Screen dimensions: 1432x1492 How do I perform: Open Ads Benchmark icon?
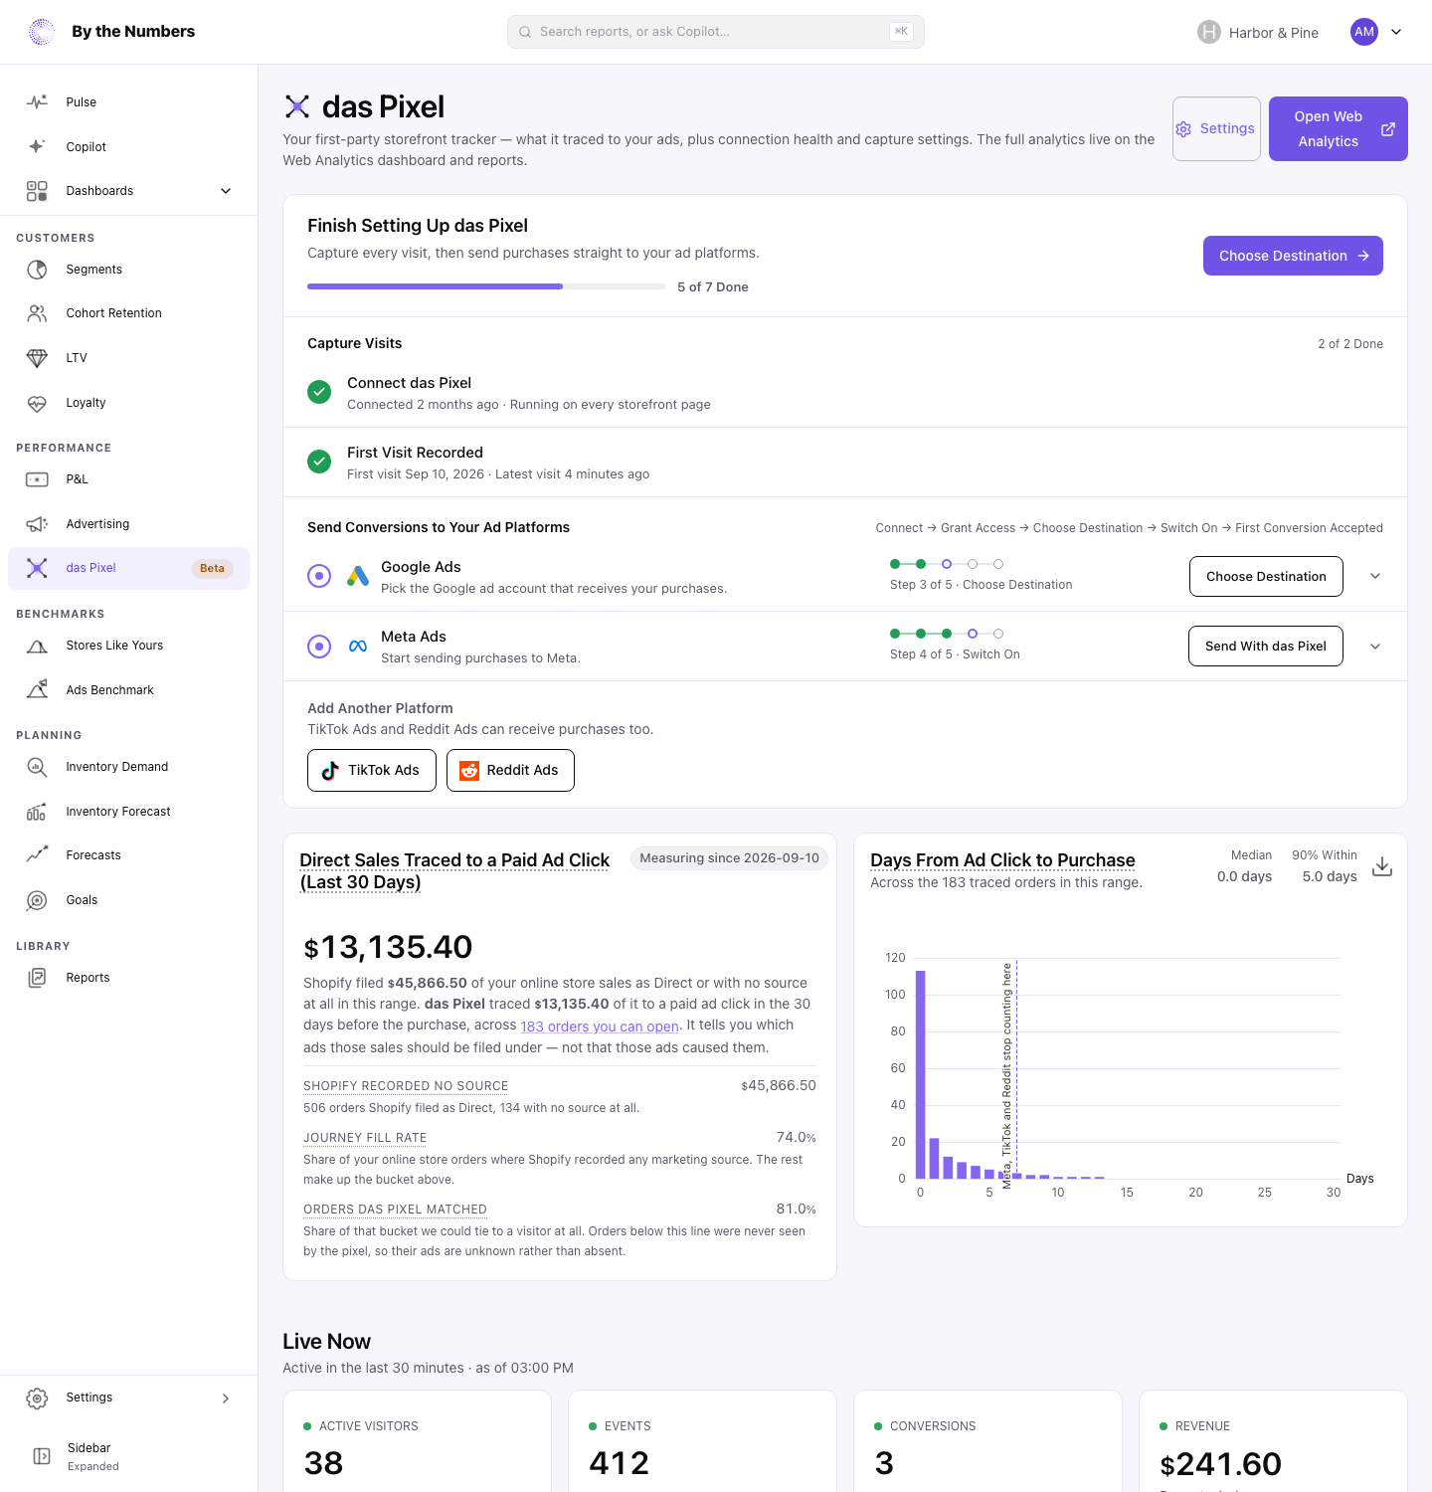[37, 690]
